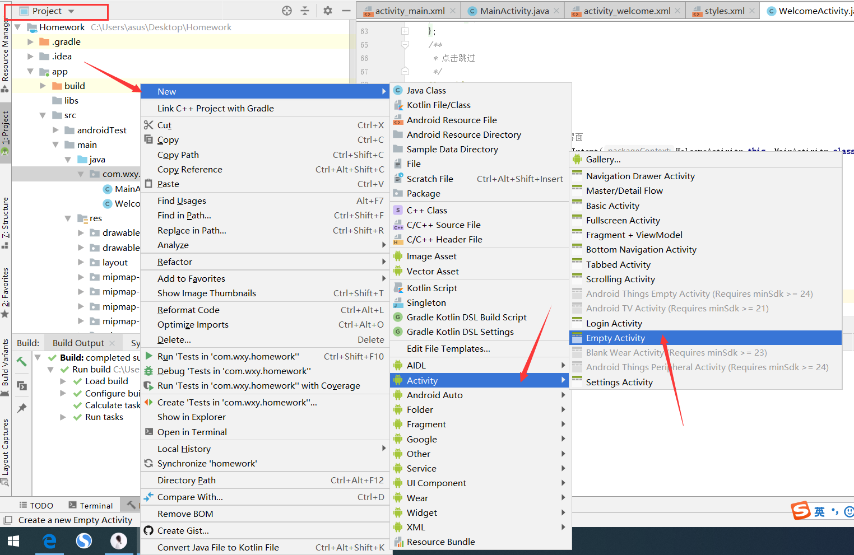Collapse the src folder
Viewport: 854px width, 555px height.
point(43,115)
